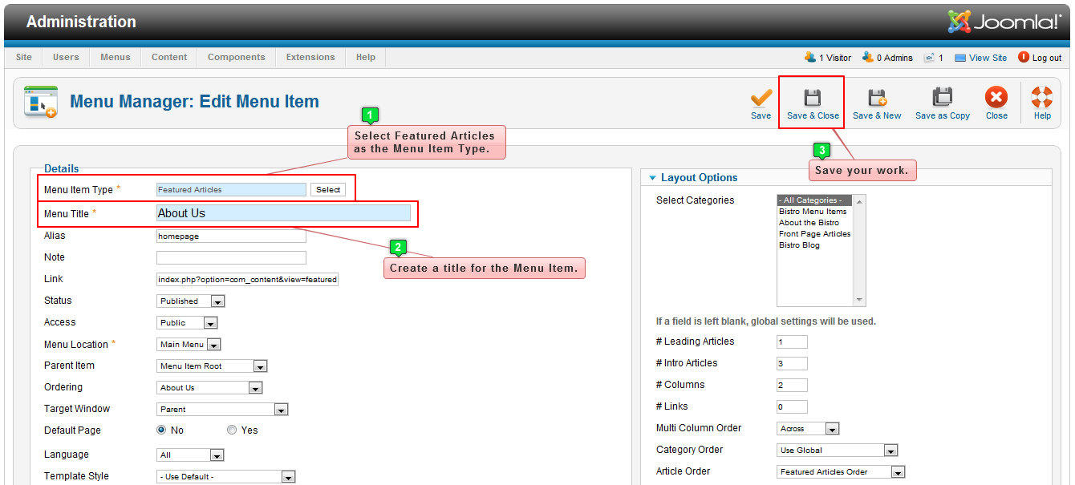Open the Status dropdown showing Published
The height and width of the screenshot is (485, 1075).
pyautogui.click(x=191, y=301)
